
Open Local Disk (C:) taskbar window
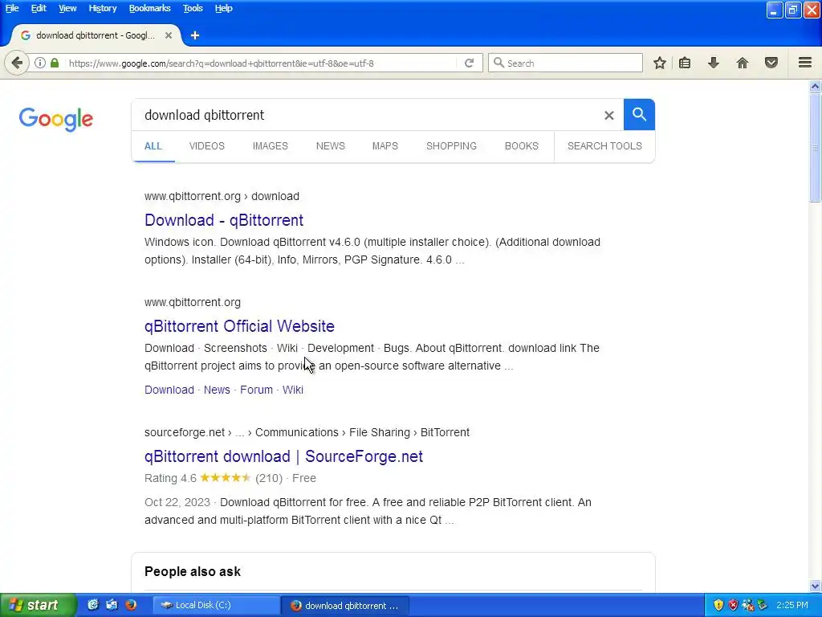point(216,605)
